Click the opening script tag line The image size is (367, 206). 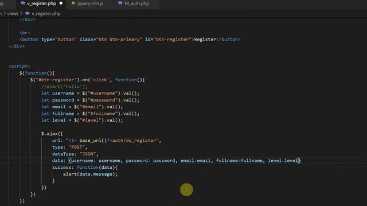19,66
